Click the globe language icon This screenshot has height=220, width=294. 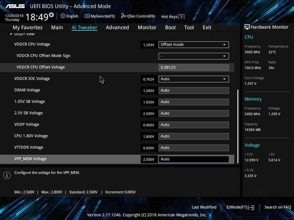pyautogui.click(x=63, y=16)
